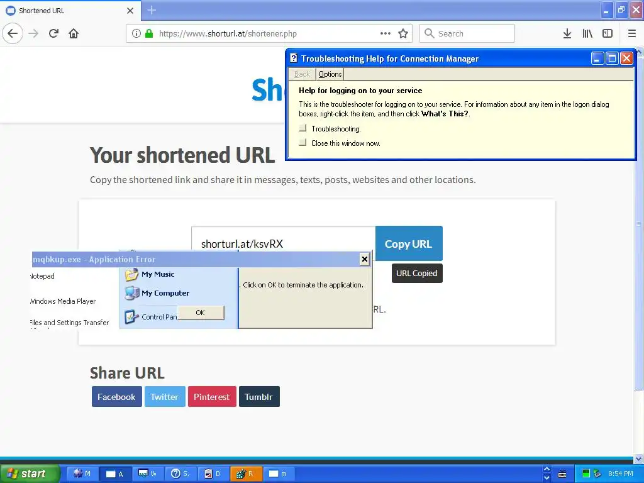Switch to taskbar item labeled lowercase m
Viewport: 644px width, 483px height.
[x=278, y=474]
